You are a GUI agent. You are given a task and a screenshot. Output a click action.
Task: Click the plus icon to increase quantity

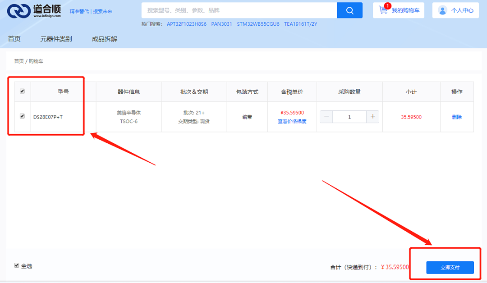[x=372, y=116]
